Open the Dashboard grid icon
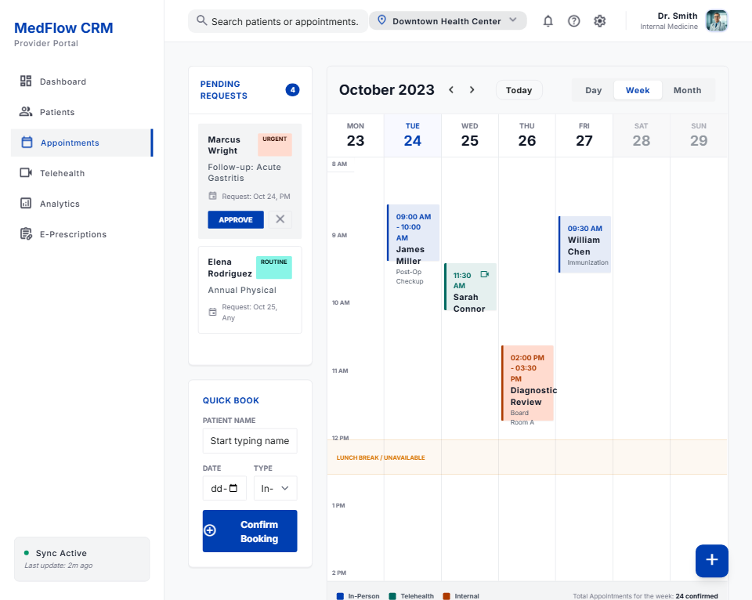The image size is (752, 600). pyautogui.click(x=26, y=81)
